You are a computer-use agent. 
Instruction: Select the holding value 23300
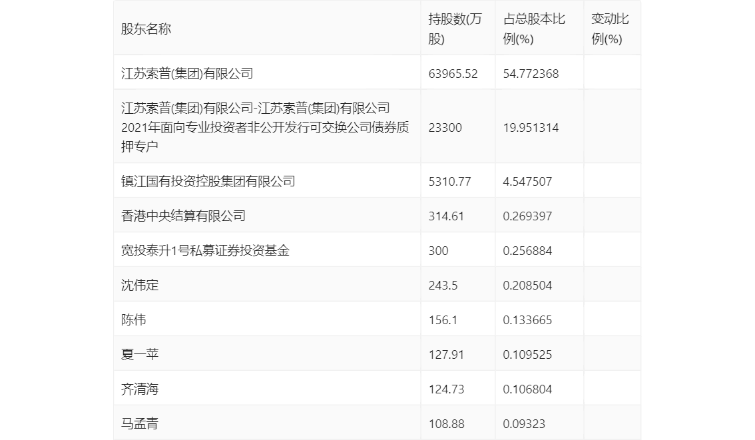coord(445,128)
